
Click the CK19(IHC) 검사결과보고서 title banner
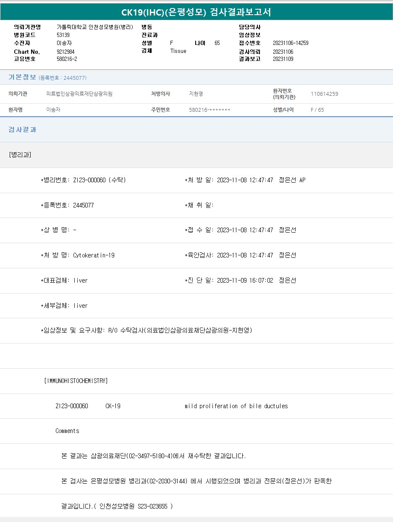(196, 12)
